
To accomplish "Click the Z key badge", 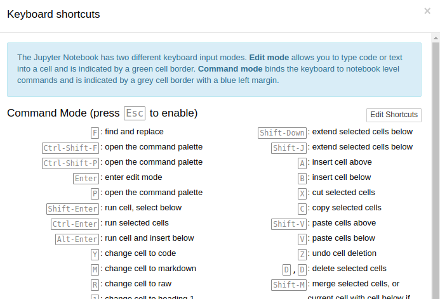I will click(x=302, y=254).
